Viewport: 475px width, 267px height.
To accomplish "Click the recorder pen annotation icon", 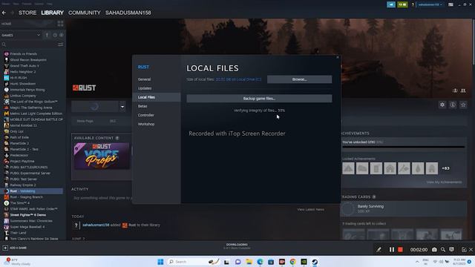I will (379, 250).
